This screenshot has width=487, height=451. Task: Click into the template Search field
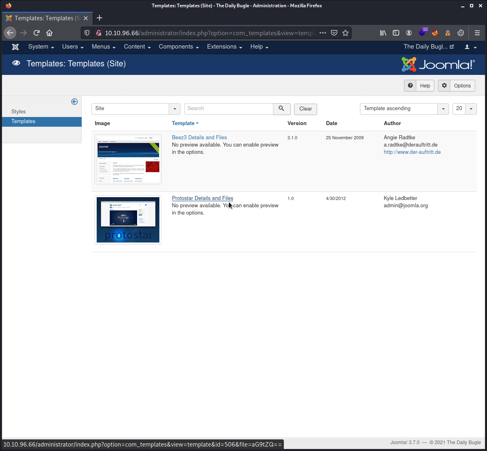coord(229,109)
